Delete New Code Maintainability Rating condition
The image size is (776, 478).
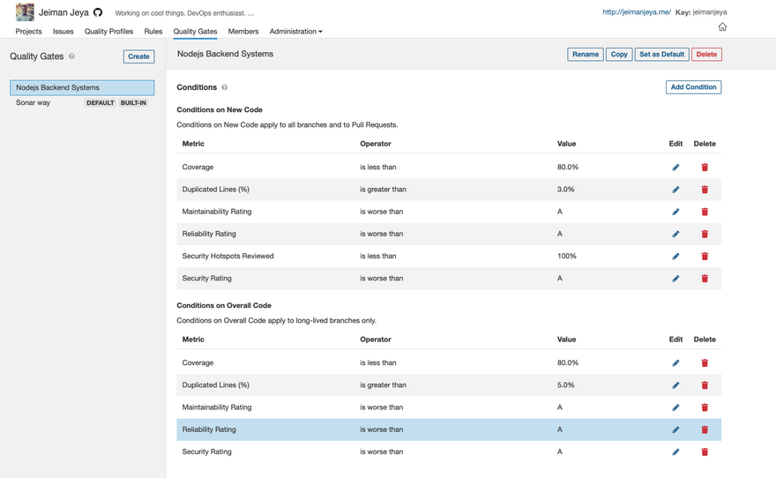705,212
